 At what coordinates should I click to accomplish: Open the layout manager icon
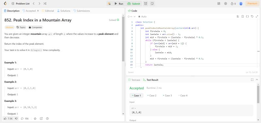pos(219,4)
